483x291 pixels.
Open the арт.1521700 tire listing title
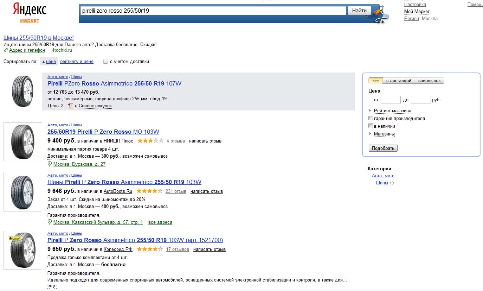[x=135, y=240]
